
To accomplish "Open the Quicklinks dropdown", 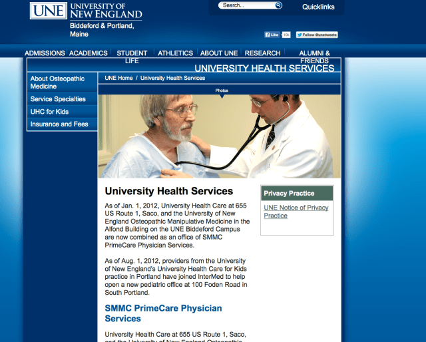I will tap(319, 7).
